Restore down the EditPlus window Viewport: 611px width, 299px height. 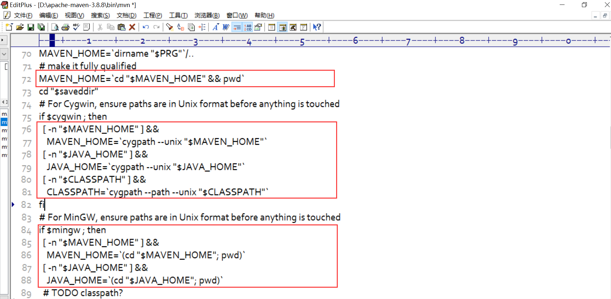coord(584,5)
